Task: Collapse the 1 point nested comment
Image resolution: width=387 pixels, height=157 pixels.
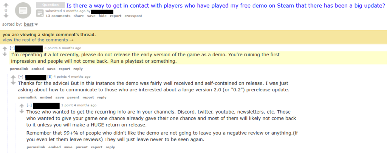Action: [29, 105]
